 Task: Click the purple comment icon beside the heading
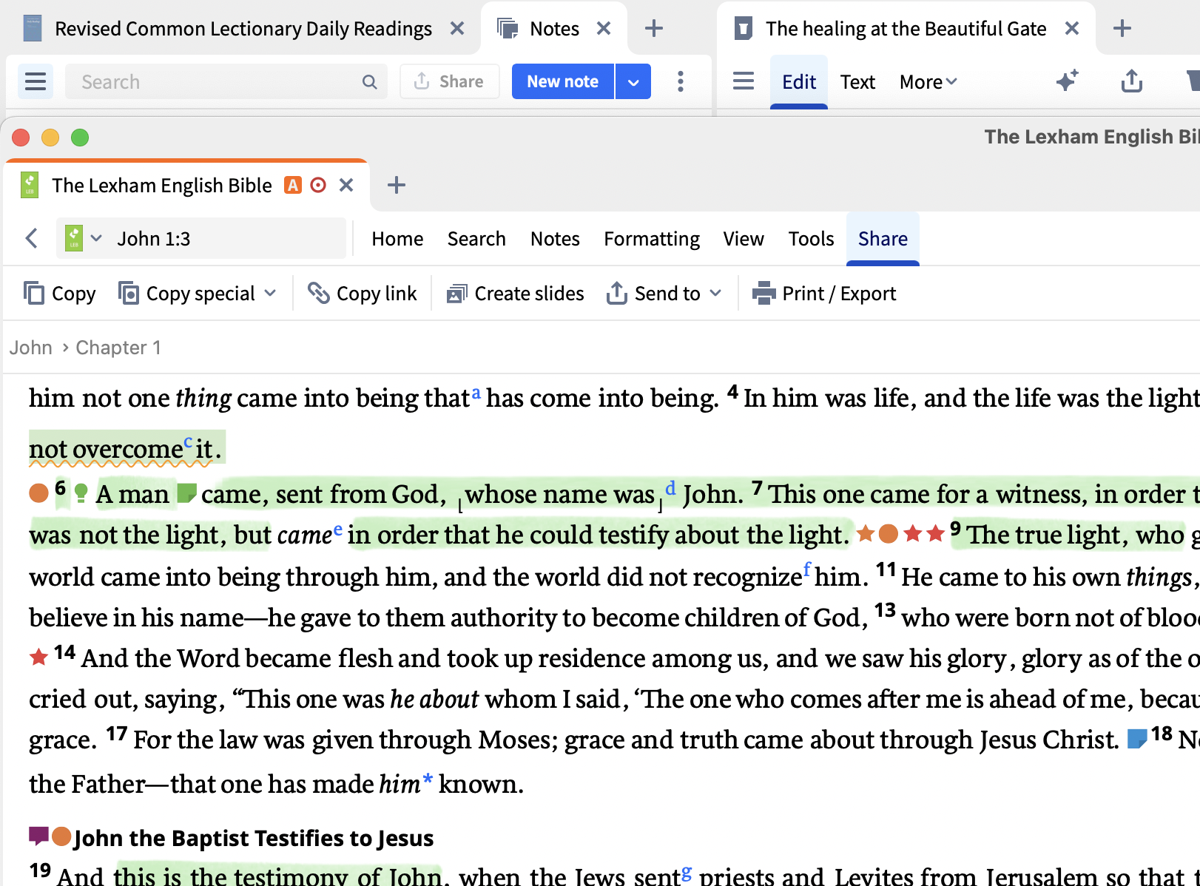(x=38, y=836)
